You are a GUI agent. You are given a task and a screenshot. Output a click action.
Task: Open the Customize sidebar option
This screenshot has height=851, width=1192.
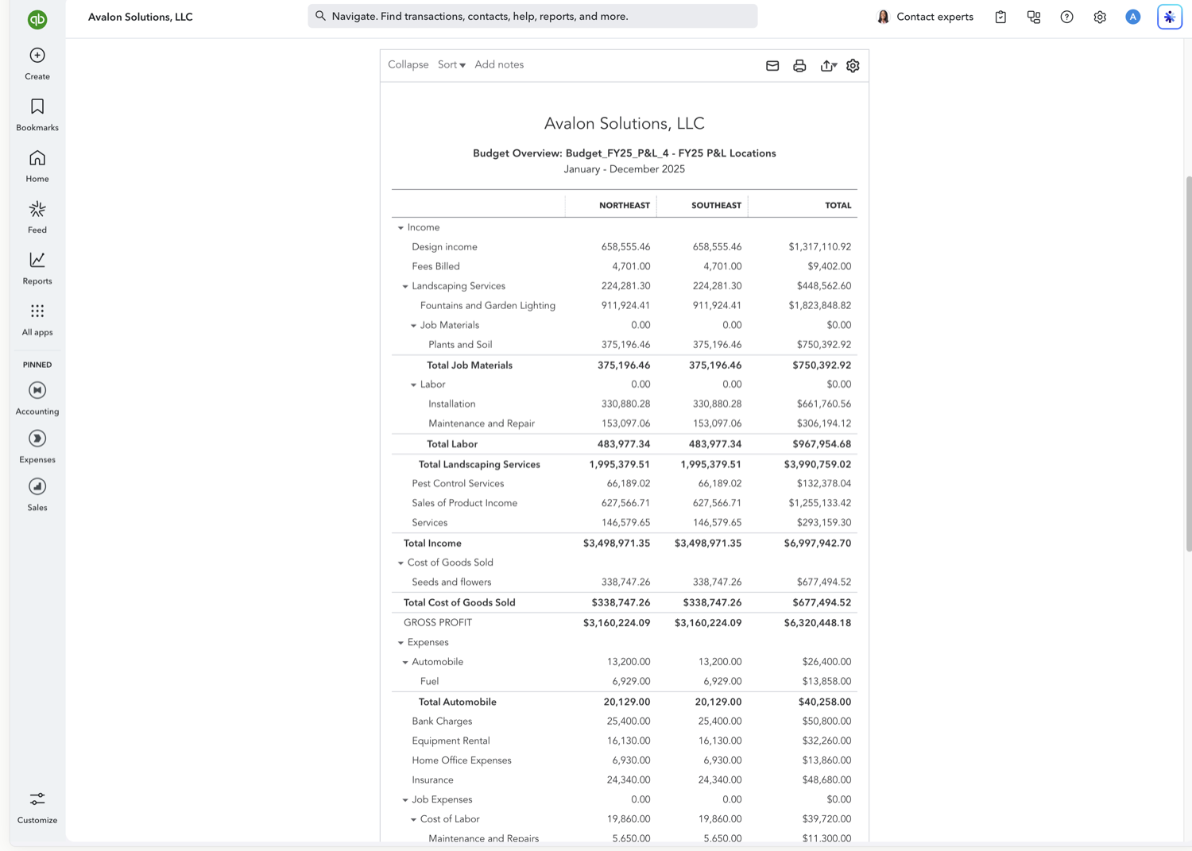coord(37,807)
